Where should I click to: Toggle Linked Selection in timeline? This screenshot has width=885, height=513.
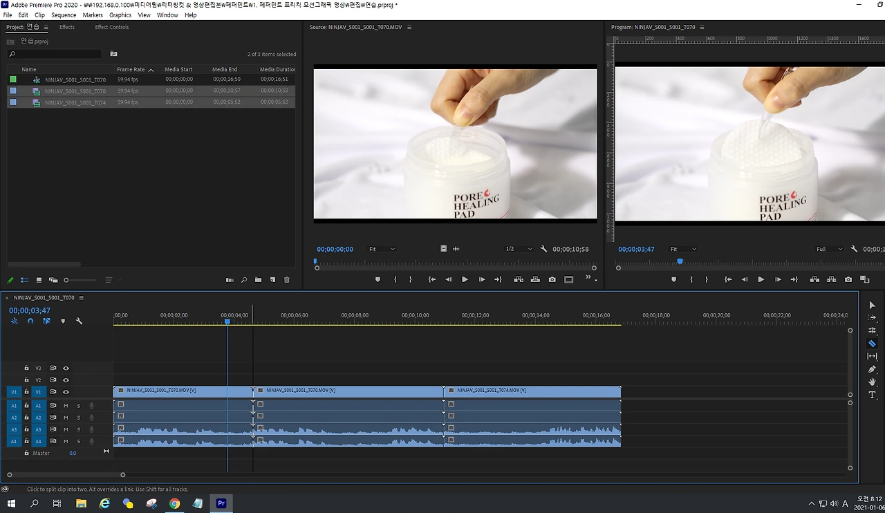click(46, 321)
